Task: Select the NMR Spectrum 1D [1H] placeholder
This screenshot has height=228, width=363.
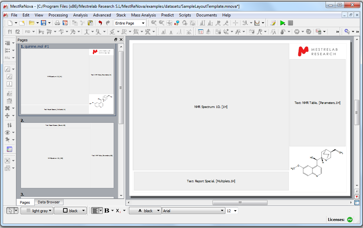Action: point(211,107)
